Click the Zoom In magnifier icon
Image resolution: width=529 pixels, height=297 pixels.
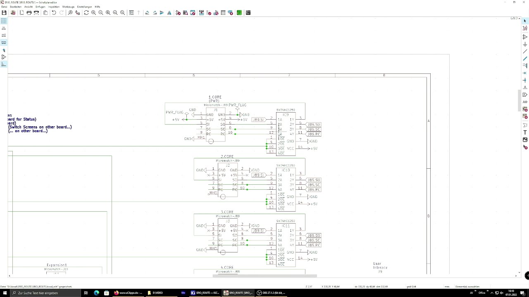pos(93,13)
